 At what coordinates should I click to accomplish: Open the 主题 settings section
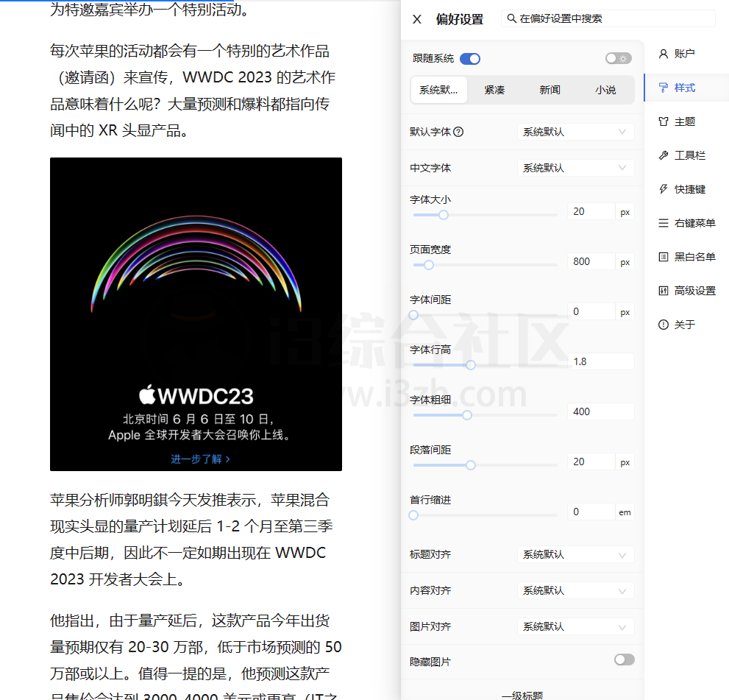coord(686,122)
